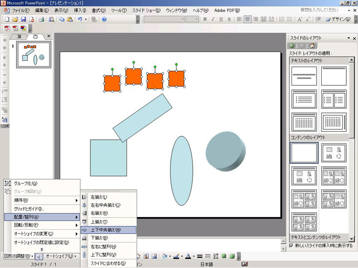Open the Undo history dropdown arrow
358x268 pixels.
(86, 19)
